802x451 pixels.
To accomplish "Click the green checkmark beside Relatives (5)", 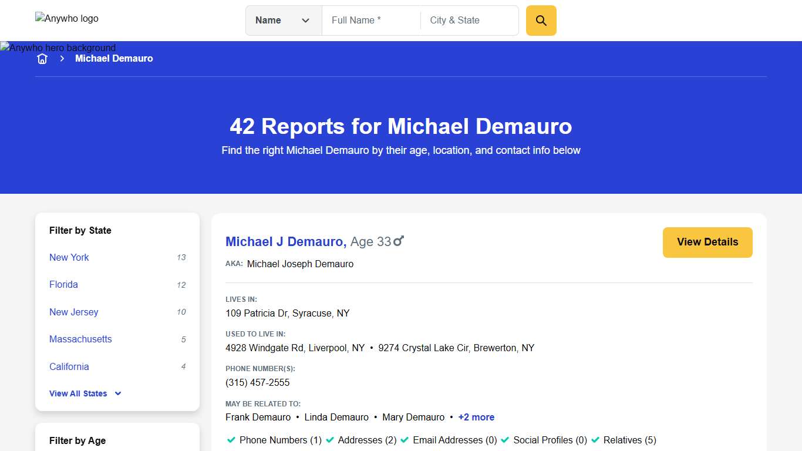I will (596, 440).
